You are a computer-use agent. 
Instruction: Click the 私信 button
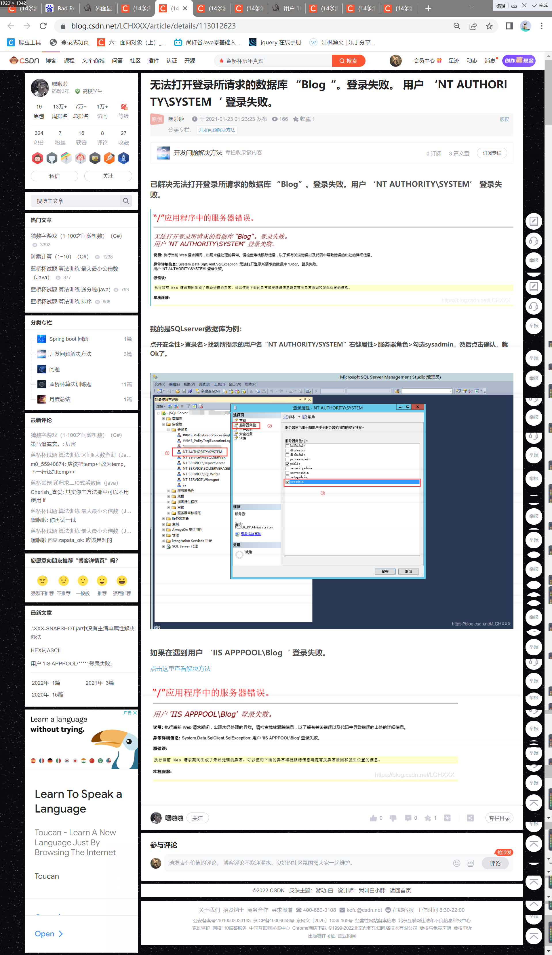click(54, 176)
